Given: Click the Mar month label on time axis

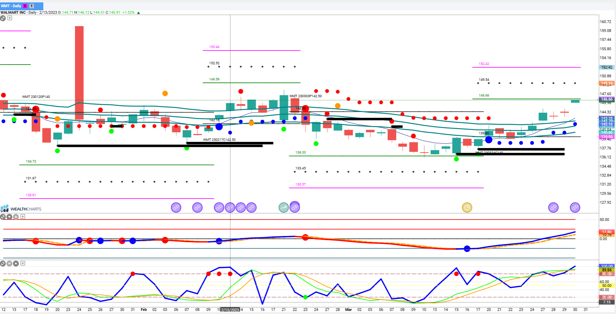Looking at the screenshot, I should 348,310.
